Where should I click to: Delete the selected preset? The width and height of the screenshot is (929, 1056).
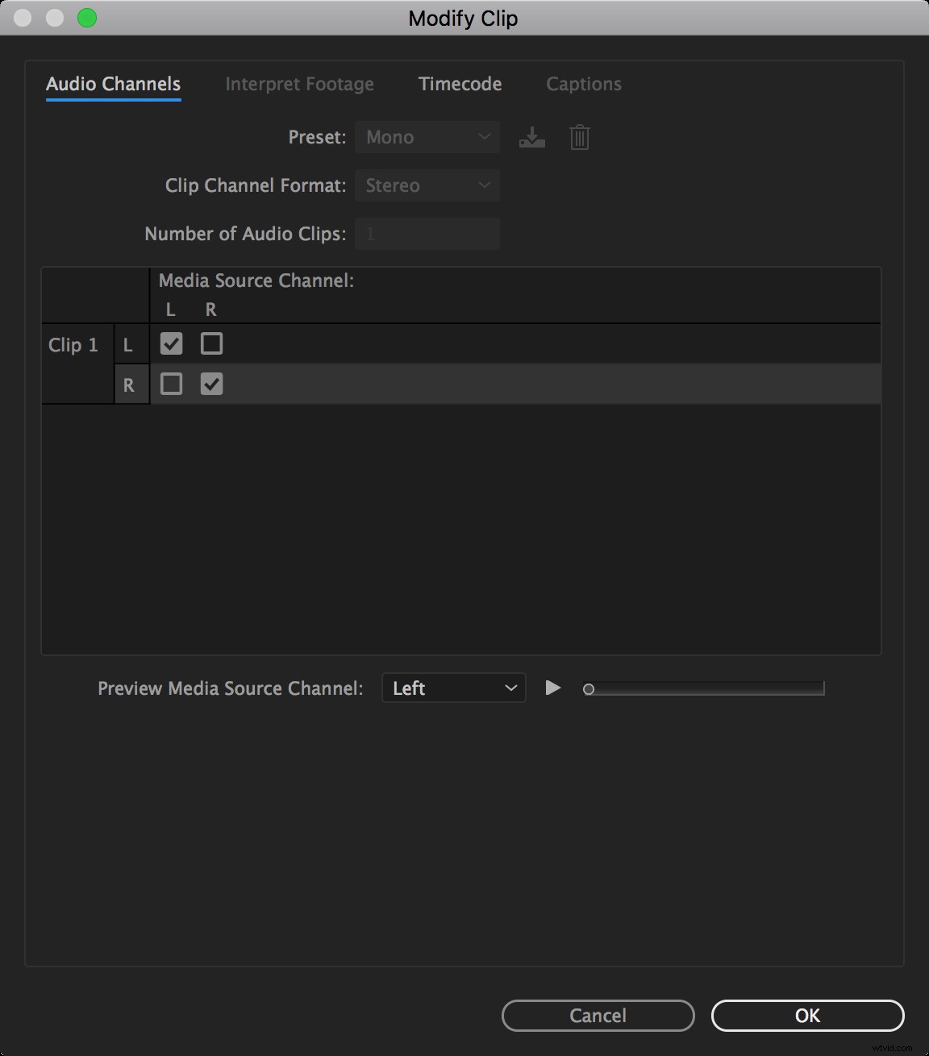click(x=580, y=137)
